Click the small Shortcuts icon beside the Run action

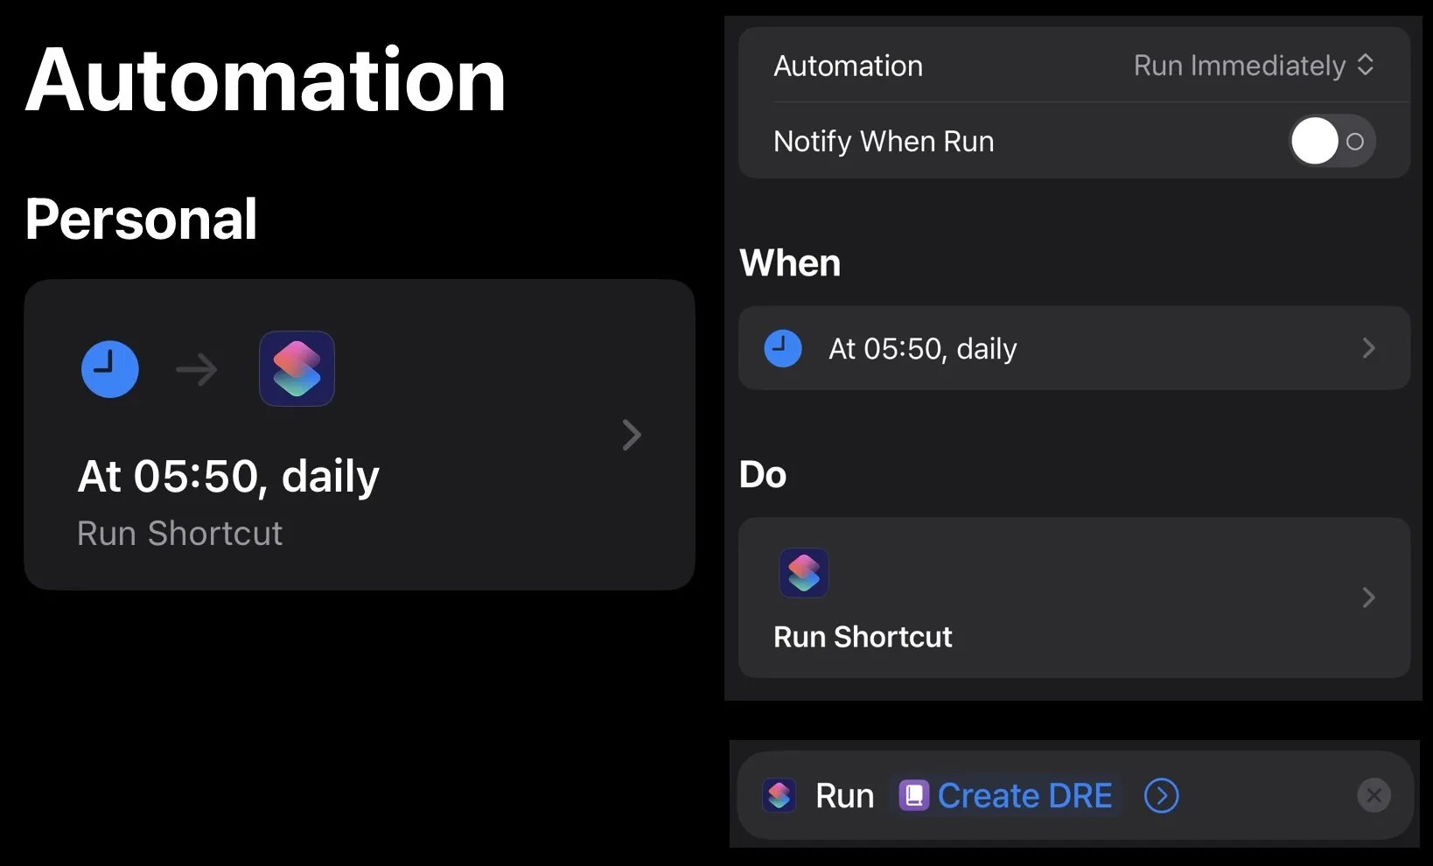[x=779, y=796]
